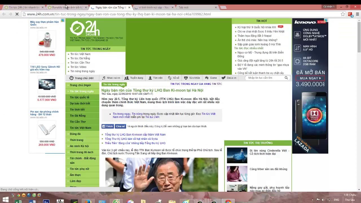
Task: Open the Deca.vn nav item
Action: tap(229, 78)
